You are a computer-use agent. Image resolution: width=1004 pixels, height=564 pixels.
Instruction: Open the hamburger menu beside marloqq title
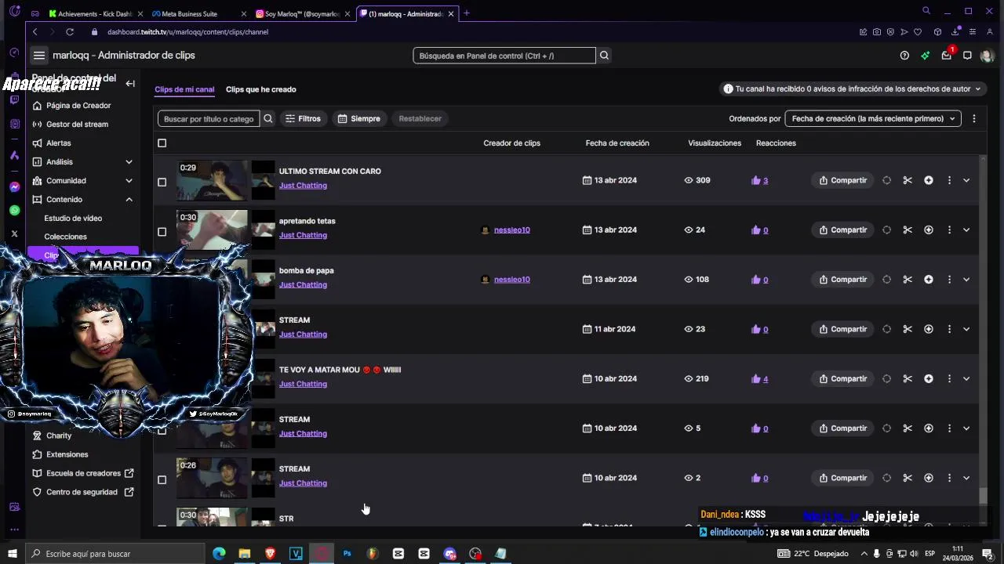point(39,56)
